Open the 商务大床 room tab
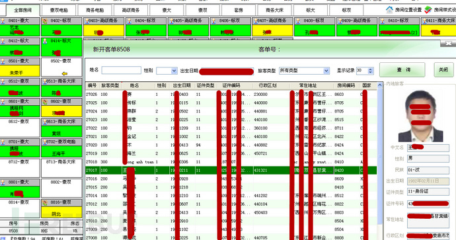The image size is (456, 240). tap(274, 10)
